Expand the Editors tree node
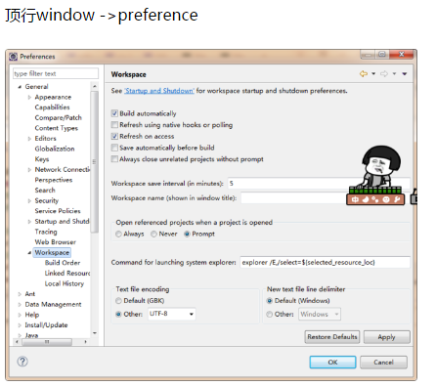The width and height of the screenshot is (436, 386). 29,139
